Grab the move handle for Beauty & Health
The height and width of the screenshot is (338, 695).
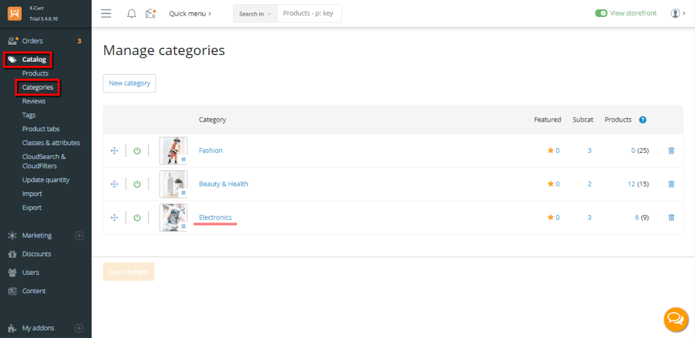click(x=114, y=184)
